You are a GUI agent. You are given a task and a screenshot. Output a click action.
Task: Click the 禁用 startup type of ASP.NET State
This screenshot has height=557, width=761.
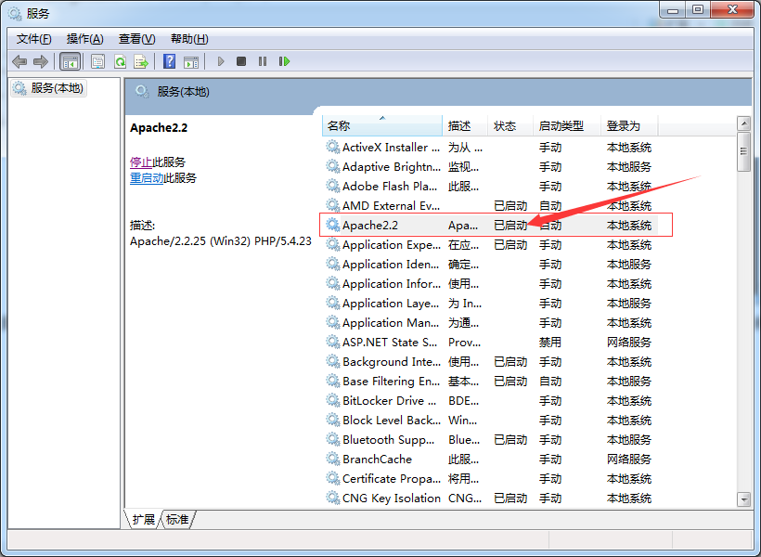(x=550, y=343)
